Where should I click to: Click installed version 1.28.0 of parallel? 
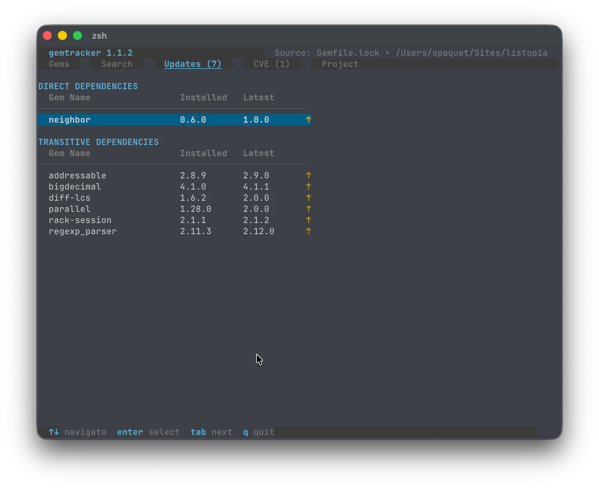tap(196, 209)
